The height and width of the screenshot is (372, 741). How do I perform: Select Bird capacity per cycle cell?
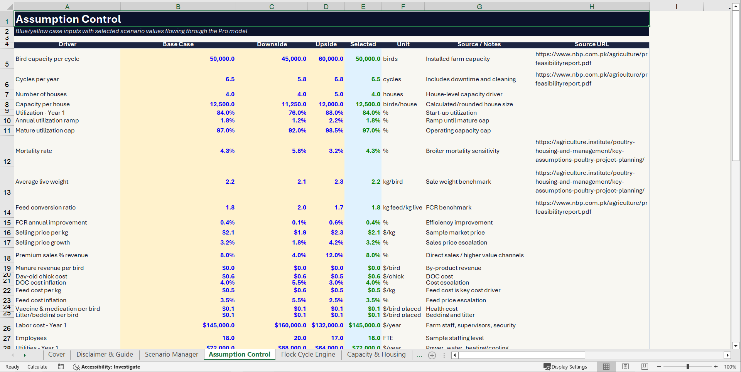tap(67, 59)
